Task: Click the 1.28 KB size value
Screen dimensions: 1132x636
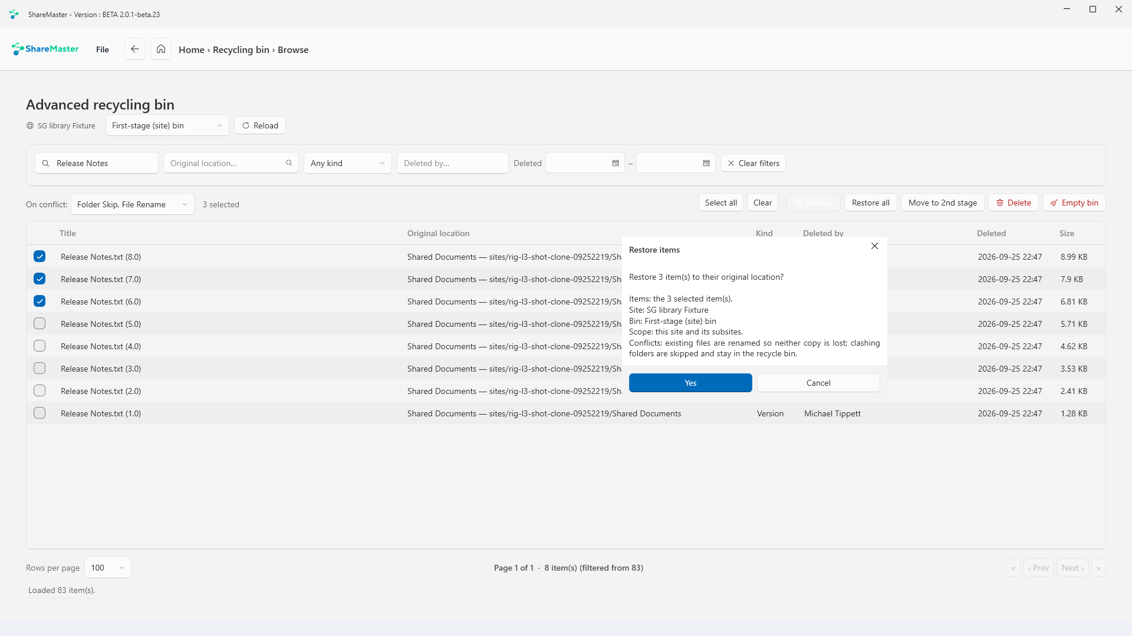Action: point(1074,413)
